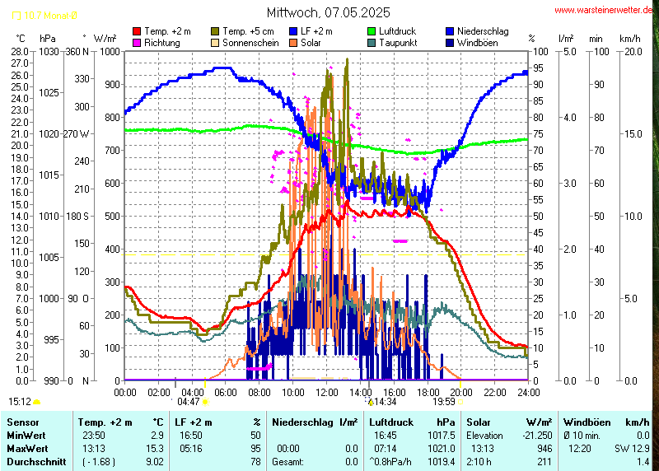Click the 180 S wind direction axis label

coord(77,217)
